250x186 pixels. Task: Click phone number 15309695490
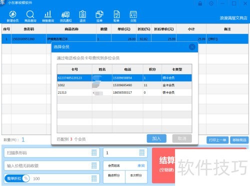(x=122, y=85)
